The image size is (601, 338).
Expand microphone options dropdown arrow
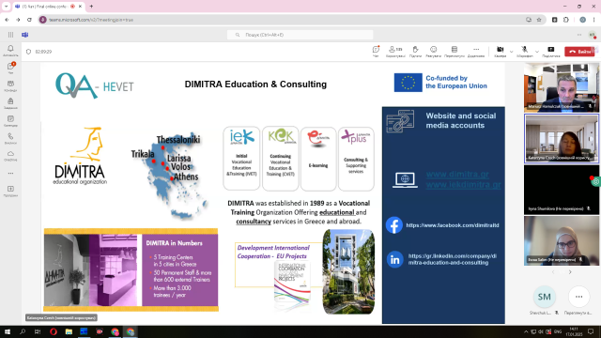[x=537, y=52]
